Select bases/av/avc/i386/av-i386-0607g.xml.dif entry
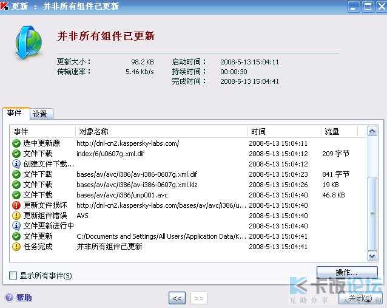This screenshot has height=308, width=387. [x=136, y=174]
